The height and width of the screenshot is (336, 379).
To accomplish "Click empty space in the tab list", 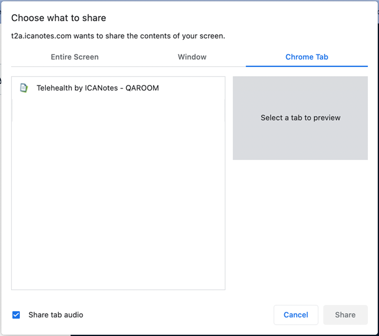I will 118,198.
